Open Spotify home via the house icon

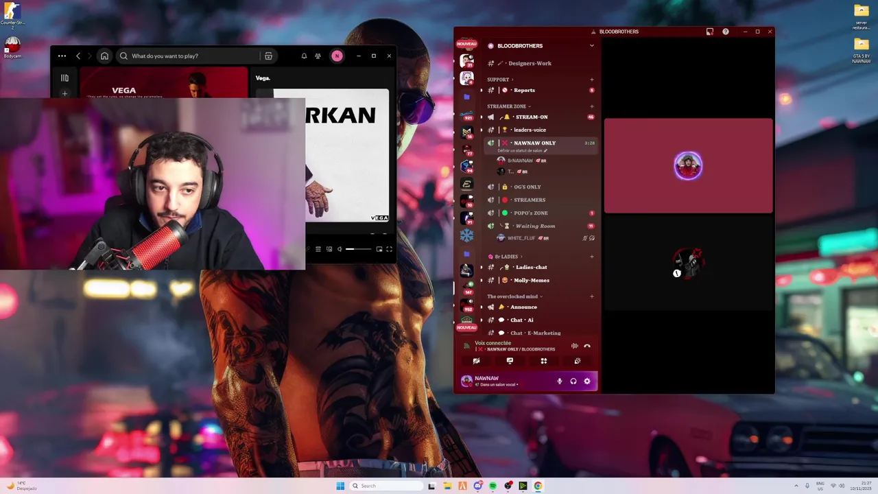(104, 56)
